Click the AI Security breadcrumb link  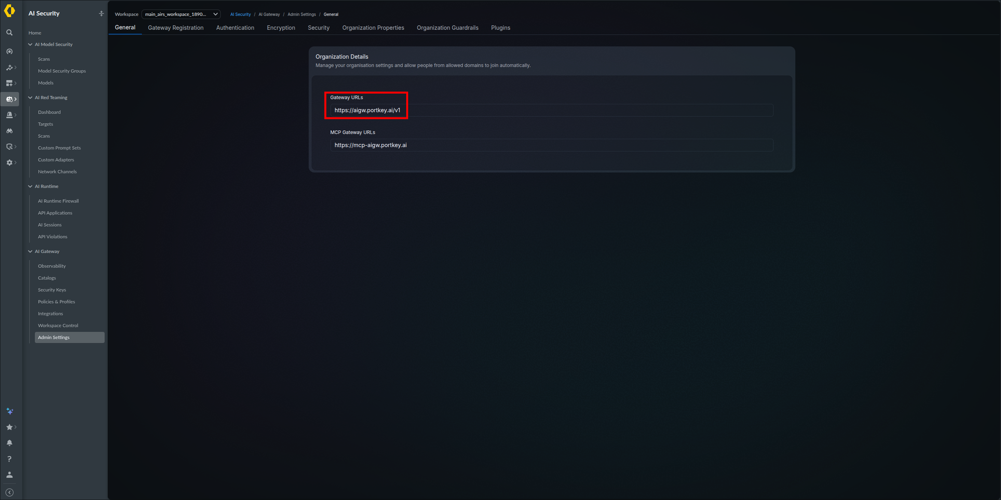tap(240, 15)
